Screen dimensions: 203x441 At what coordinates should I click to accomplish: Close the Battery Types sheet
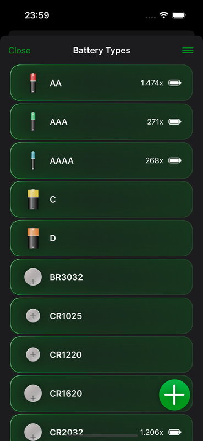coord(19,51)
